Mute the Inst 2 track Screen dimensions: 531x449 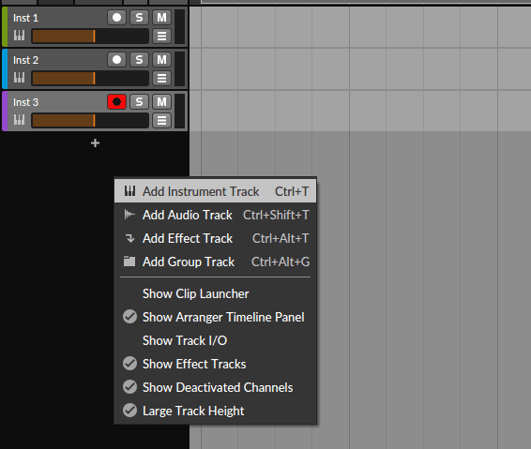coord(161,60)
